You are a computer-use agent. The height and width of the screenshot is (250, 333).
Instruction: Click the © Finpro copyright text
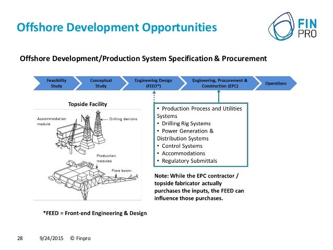[x=80, y=239]
